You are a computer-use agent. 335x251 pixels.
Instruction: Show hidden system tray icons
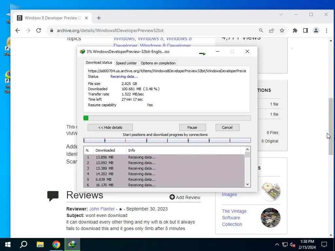[x=277, y=244]
